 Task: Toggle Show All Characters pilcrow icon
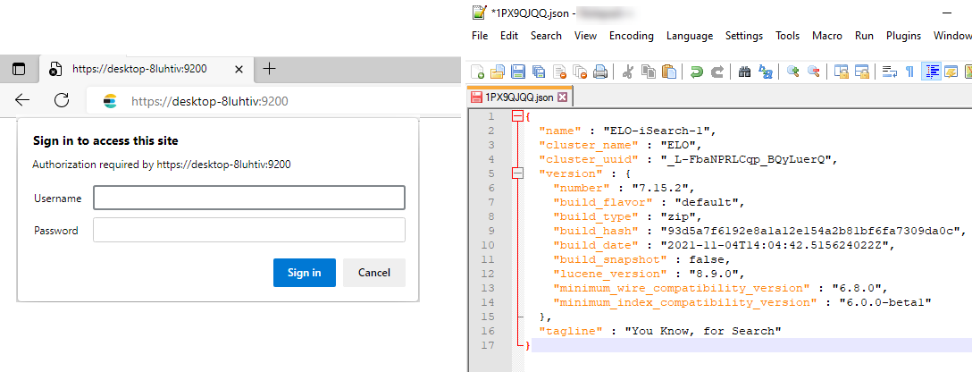pos(910,72)
